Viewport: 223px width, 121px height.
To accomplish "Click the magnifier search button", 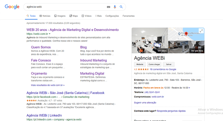I will [x=121, y=7].
